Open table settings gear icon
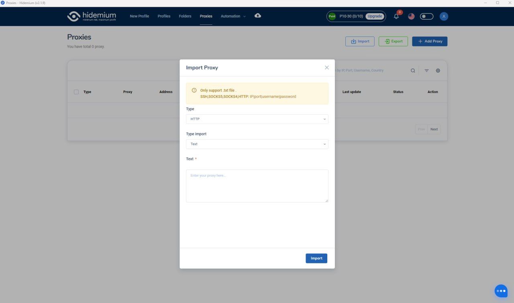The width and height of the screenshot is (514, 303). coord(438,71)
